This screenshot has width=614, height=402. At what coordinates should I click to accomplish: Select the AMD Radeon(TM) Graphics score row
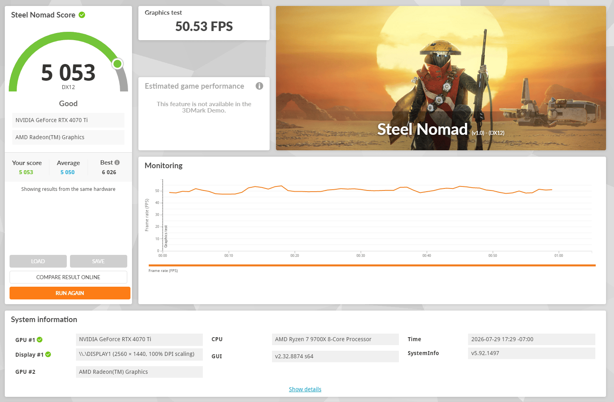coord(68,137)
